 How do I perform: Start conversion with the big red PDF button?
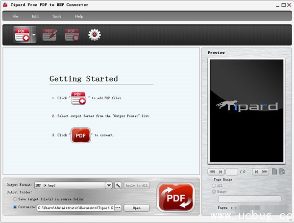point(175,197)
